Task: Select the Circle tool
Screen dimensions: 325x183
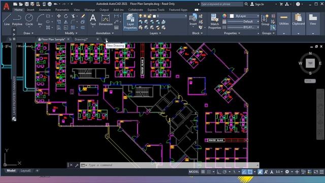Action: click(29, 20)
